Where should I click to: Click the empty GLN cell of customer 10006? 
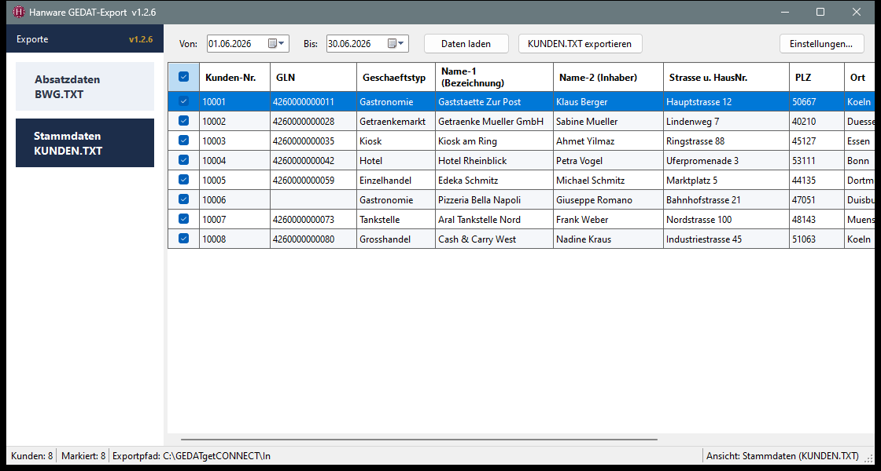pos(314,200)
